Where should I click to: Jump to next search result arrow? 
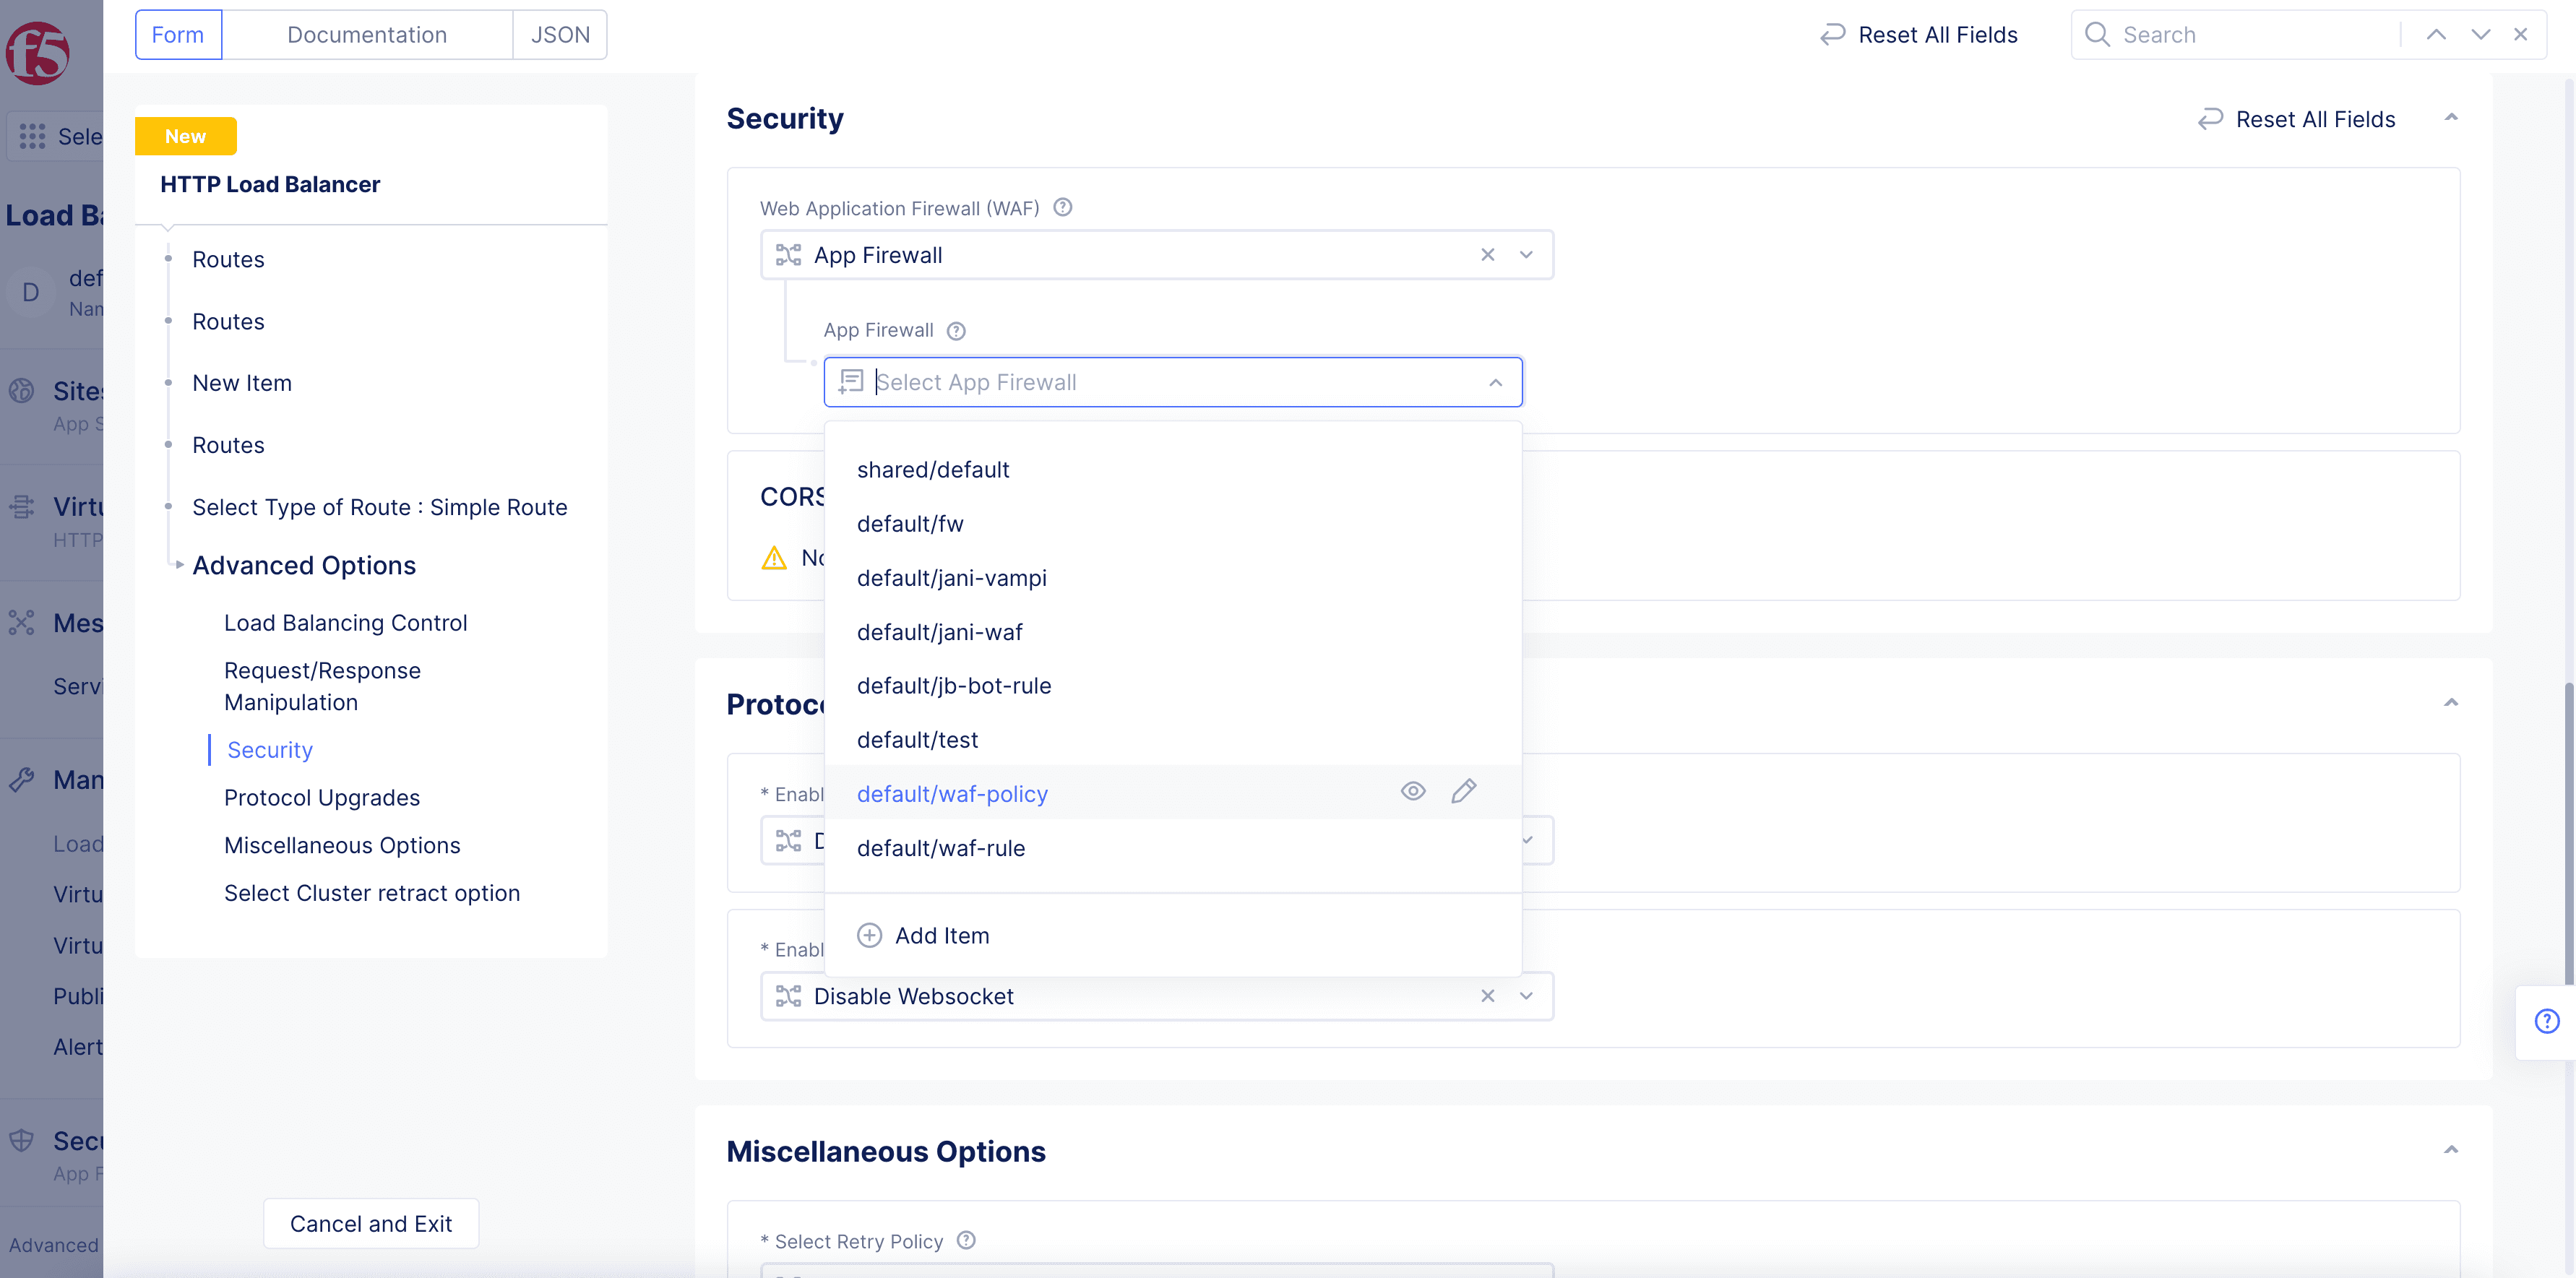2480,35
